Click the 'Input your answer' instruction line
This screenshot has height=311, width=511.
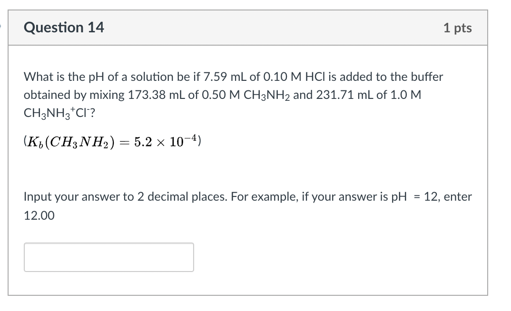tap(248, 197)
